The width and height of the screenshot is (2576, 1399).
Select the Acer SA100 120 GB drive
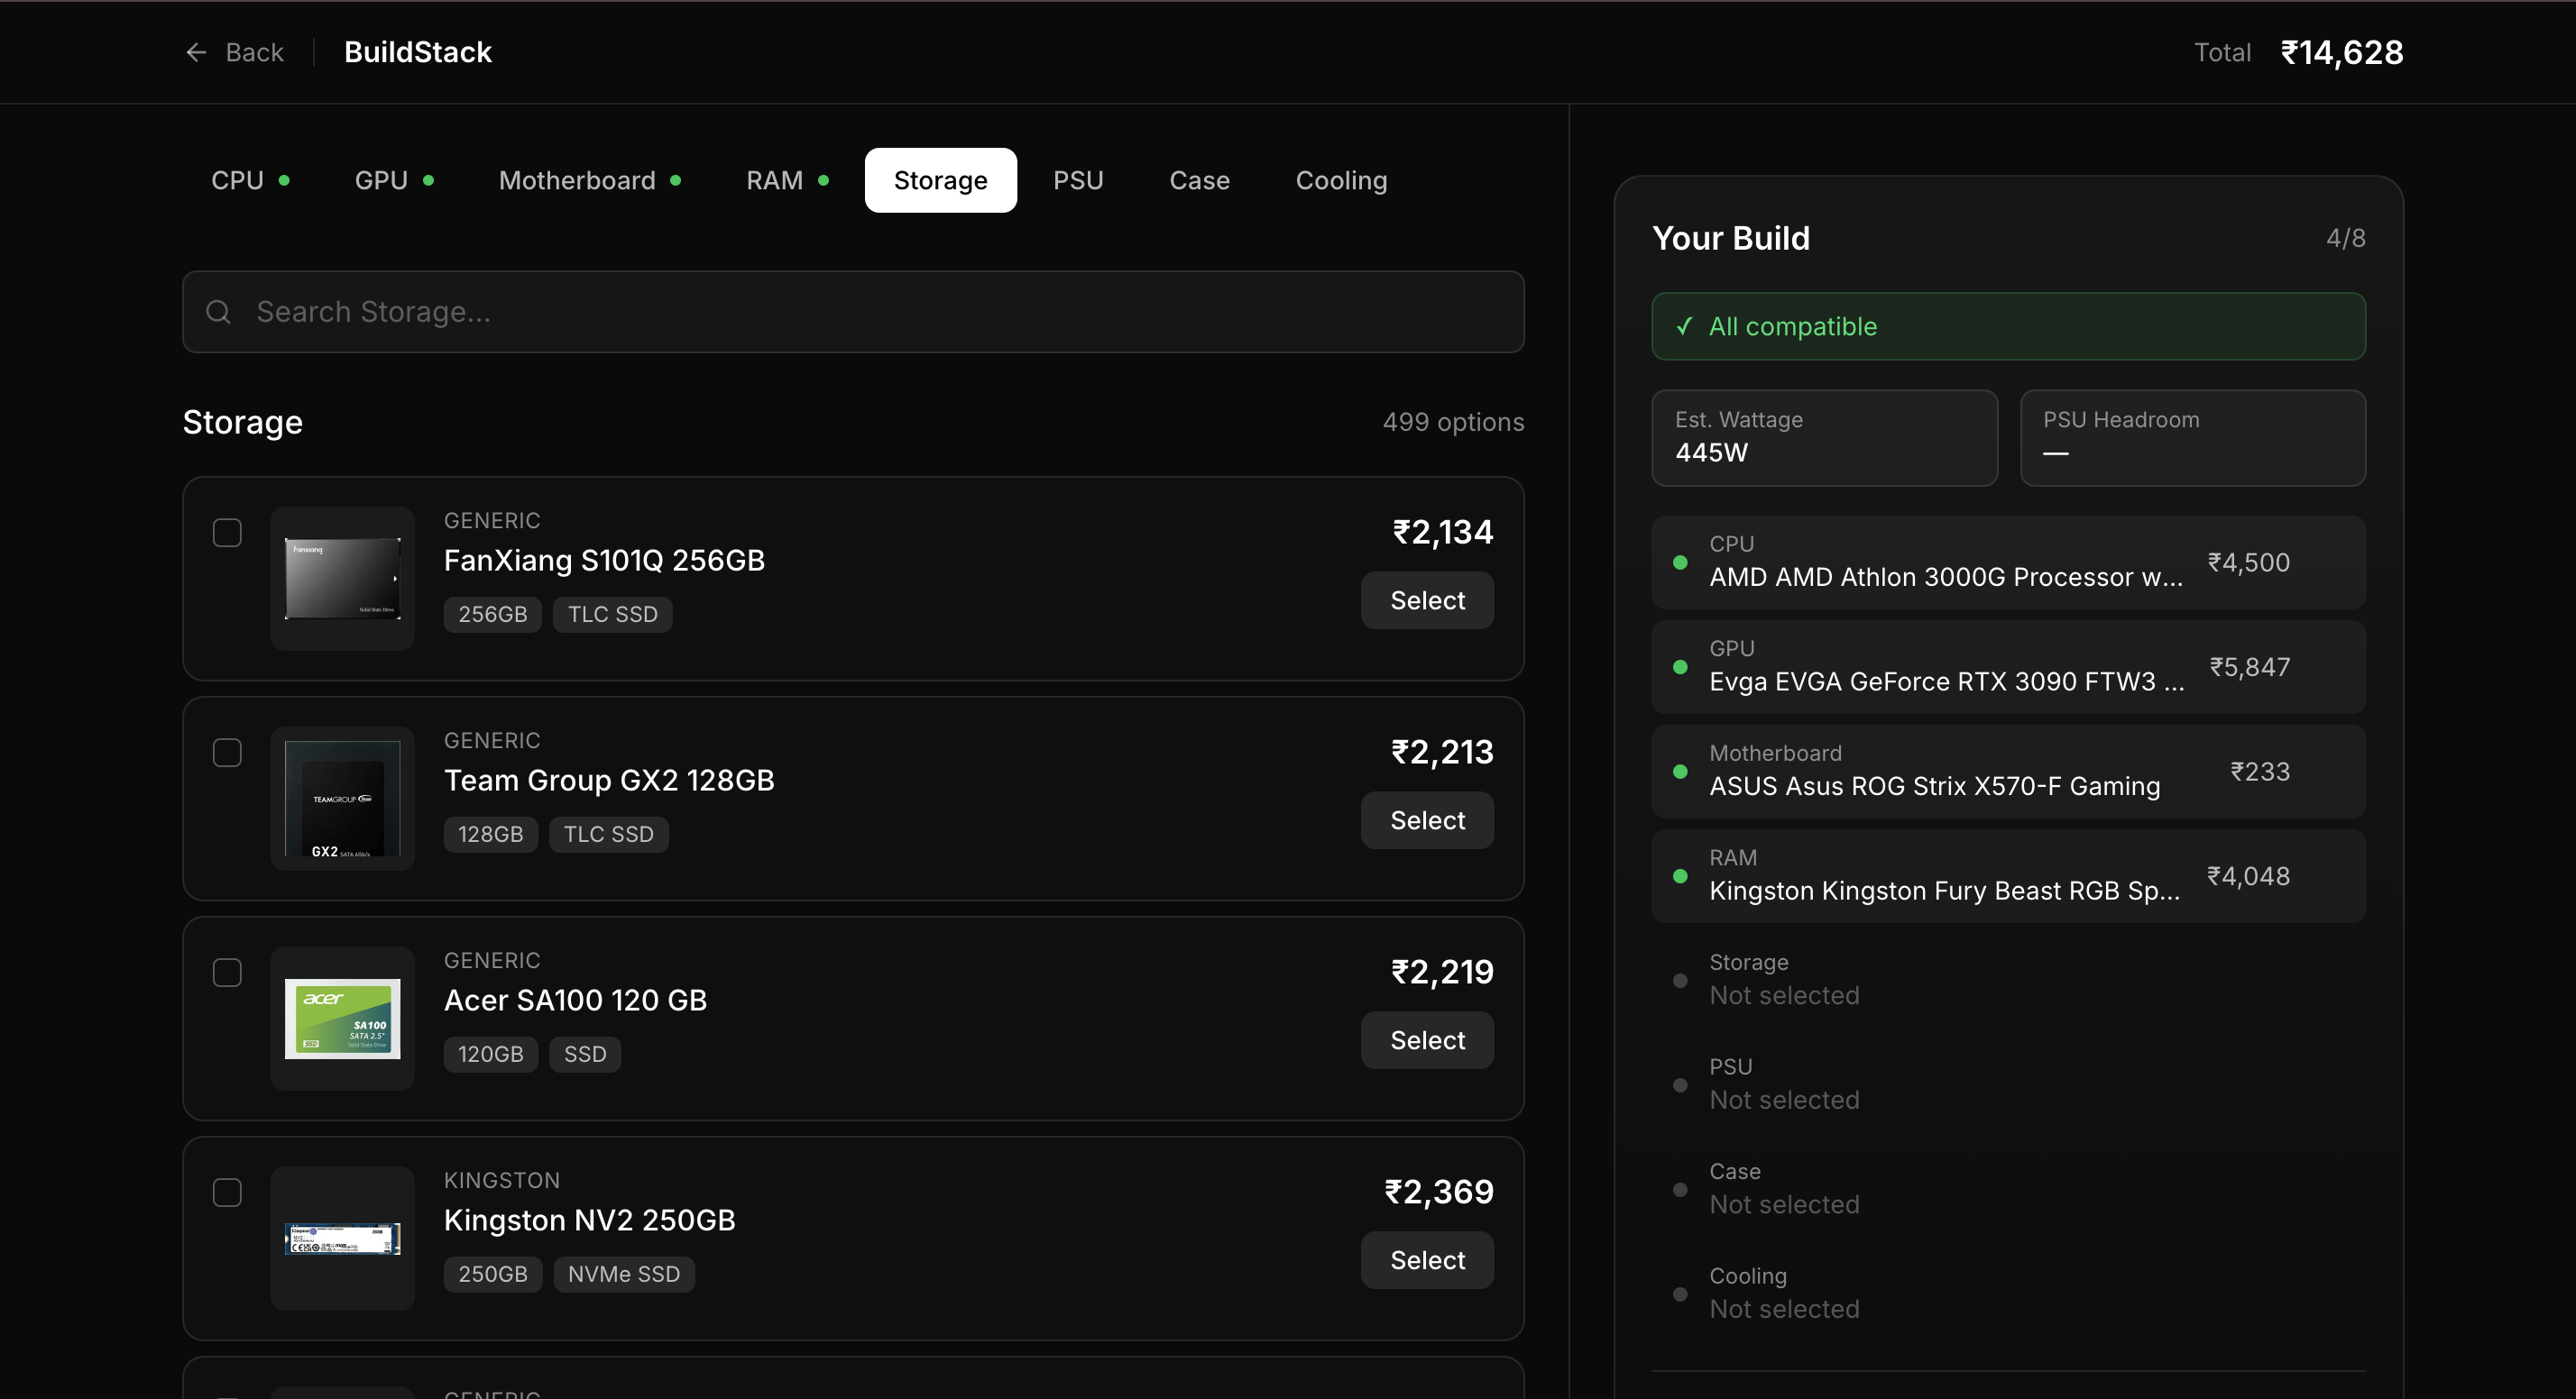pos(1427,1039)
